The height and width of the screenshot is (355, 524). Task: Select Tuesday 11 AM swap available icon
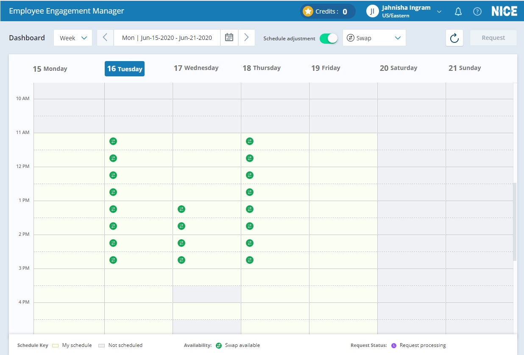(113, 141)
